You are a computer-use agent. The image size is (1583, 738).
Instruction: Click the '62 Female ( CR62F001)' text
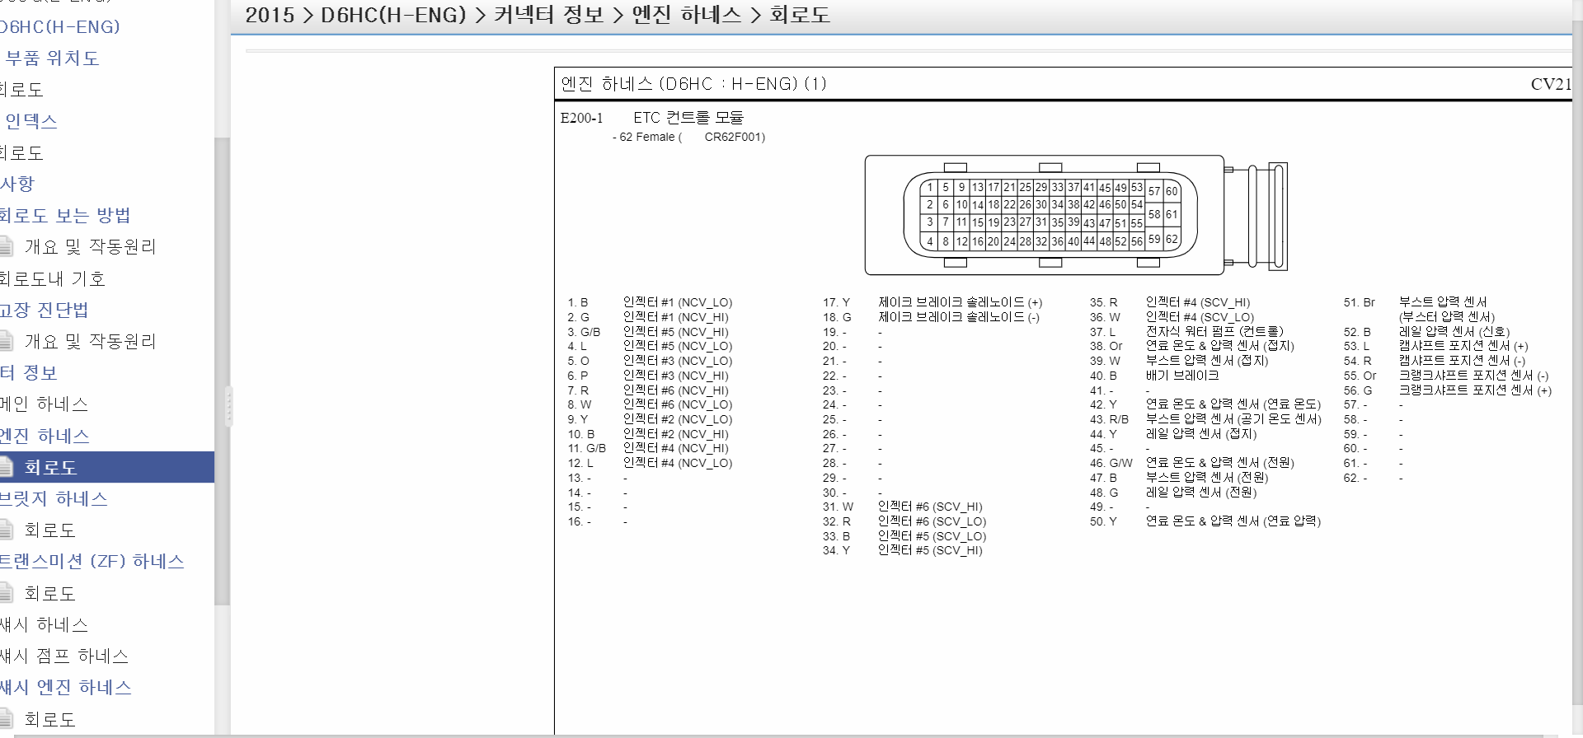[693, 138]
